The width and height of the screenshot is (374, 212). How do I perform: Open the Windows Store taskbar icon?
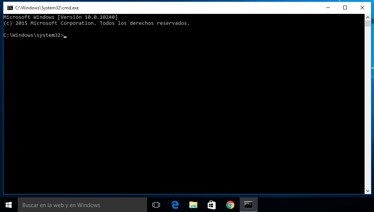[211, 205]
